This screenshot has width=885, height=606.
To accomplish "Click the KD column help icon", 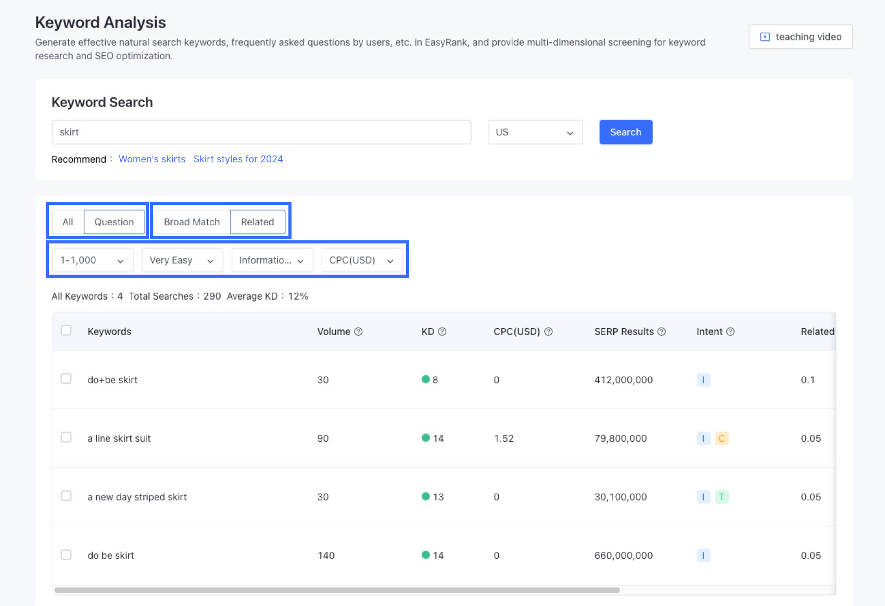I will tap(442, 332).
